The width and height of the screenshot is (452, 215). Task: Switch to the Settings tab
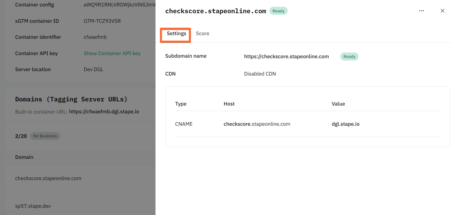pyautogui.click(x=176, y=34)
